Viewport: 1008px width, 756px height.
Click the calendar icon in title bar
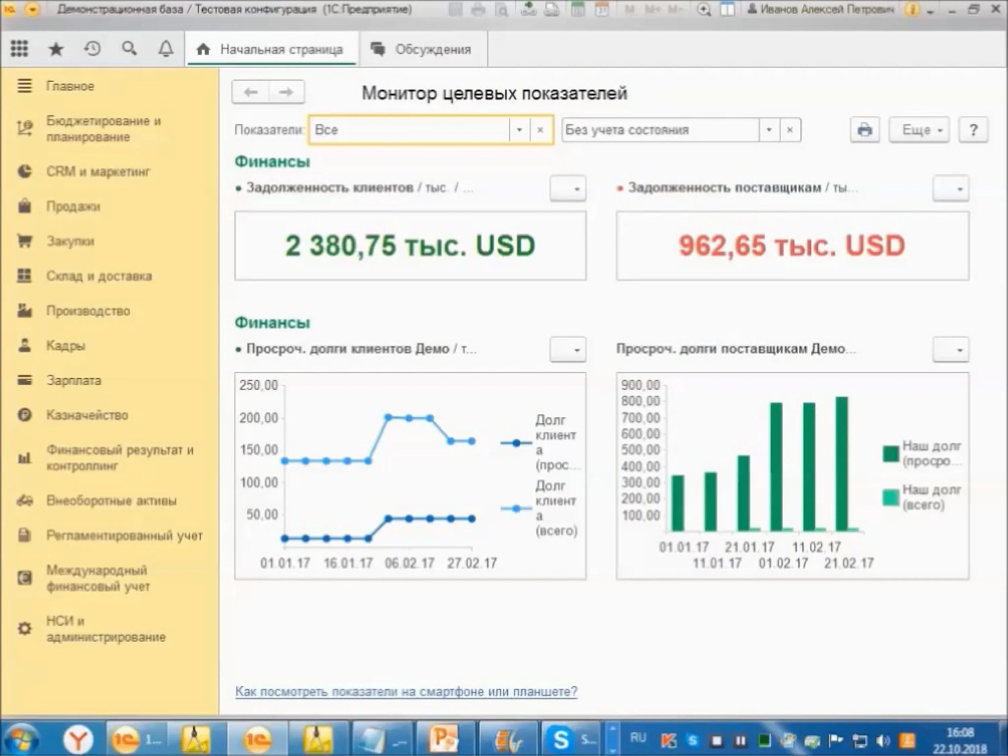pyautogui.click(x=602, y=9)
